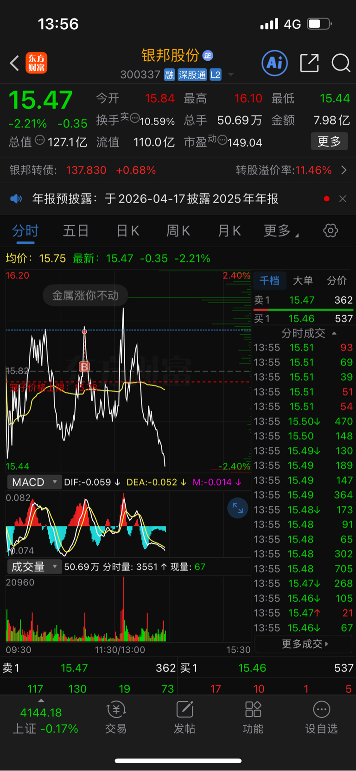
Task: Select the 分时 tab
Action: click(x=25, y=230)
